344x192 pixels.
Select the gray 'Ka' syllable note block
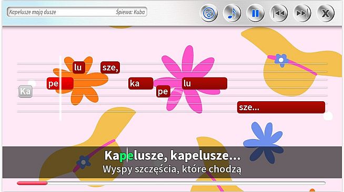point(25,91)
